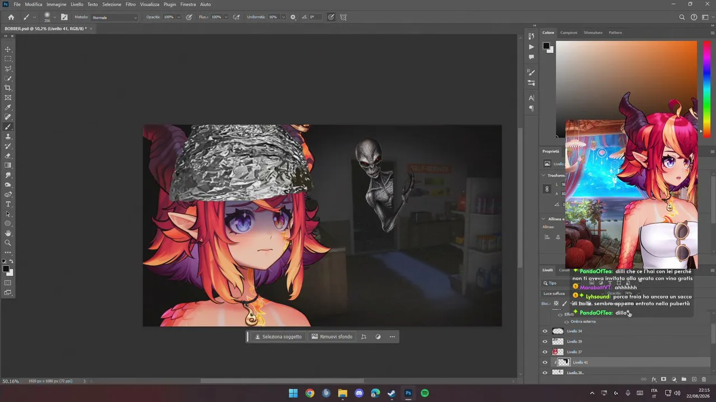Collapse the Allinea section in Proprietà

[x=544, y=219]
